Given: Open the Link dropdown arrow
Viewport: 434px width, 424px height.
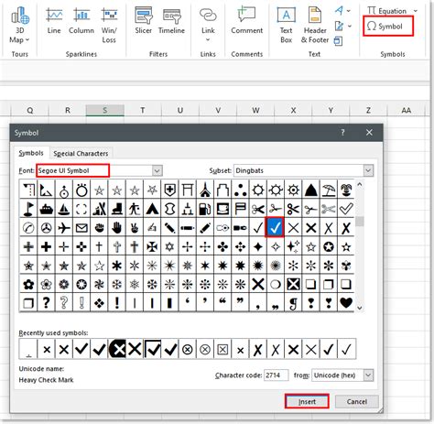Looking at the screenshot, I should 208,39.
